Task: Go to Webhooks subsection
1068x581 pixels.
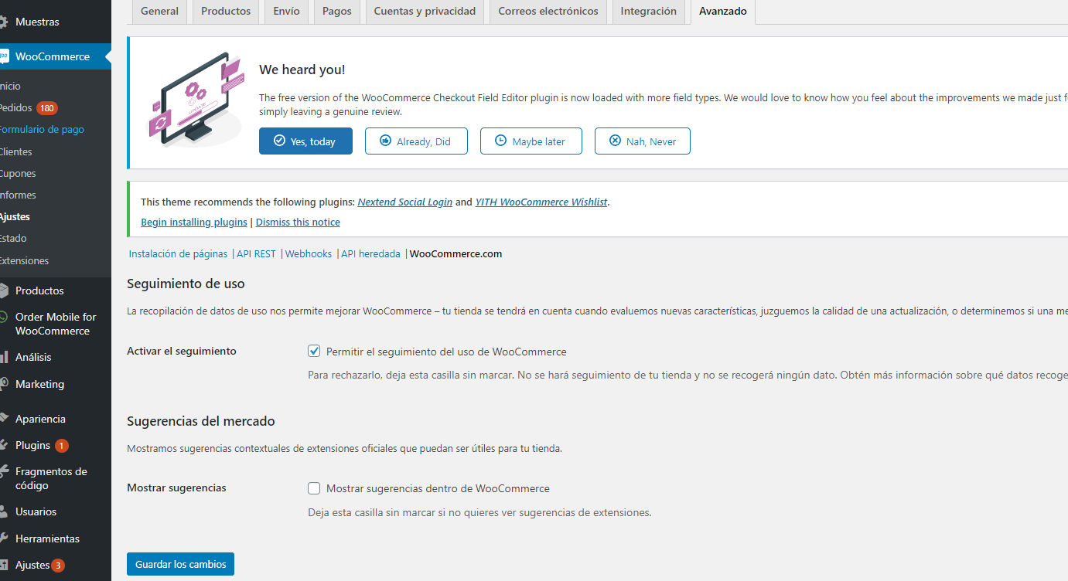Action: [x=309, y=253]
